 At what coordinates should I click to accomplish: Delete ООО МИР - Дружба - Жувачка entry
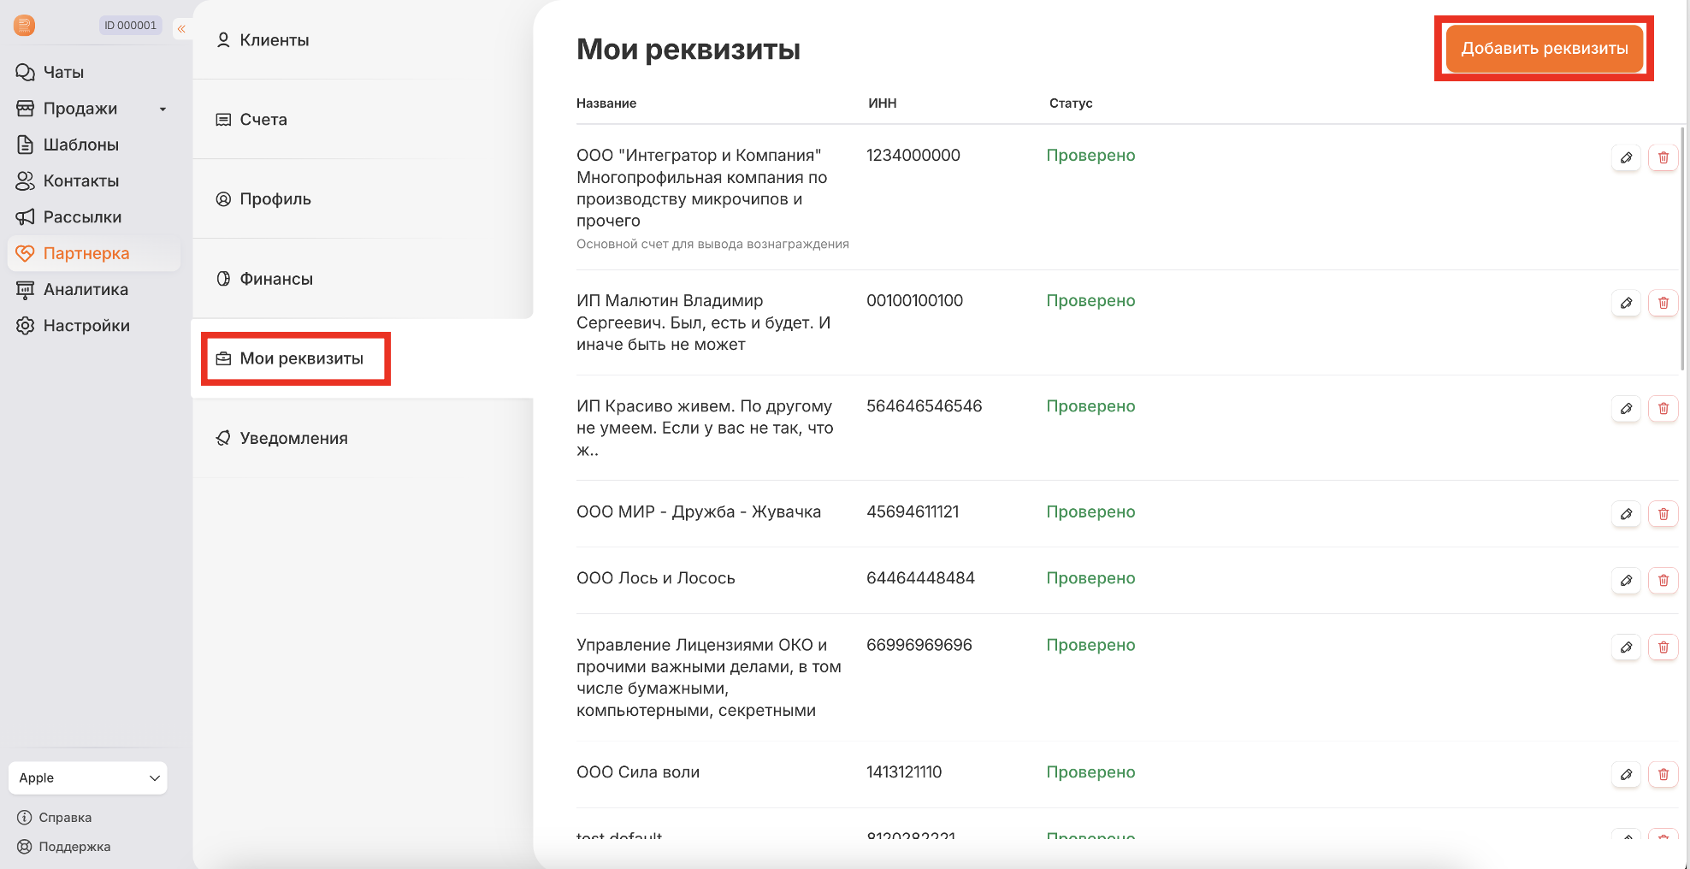(x=1663, y=514)
